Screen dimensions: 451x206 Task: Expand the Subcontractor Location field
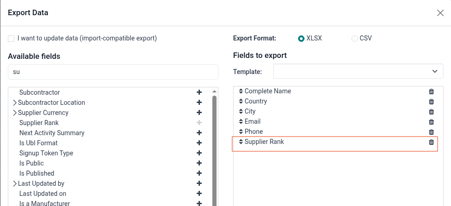coord(15,103)
